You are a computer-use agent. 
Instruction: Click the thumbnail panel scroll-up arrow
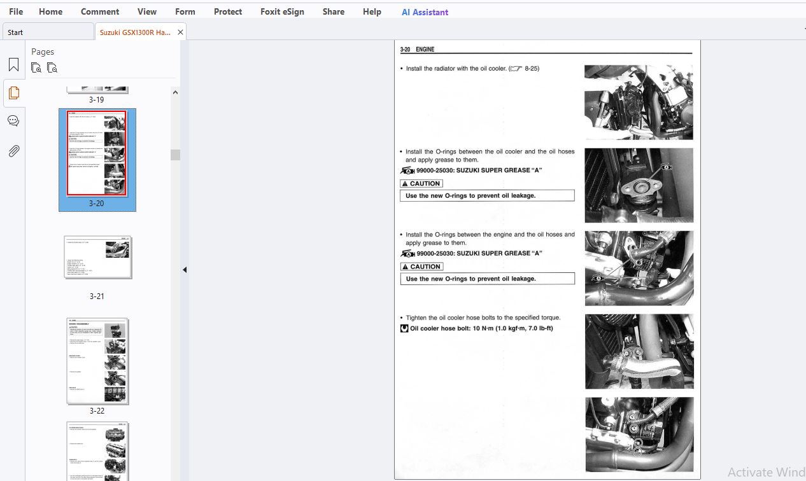[x=175, y=92]
